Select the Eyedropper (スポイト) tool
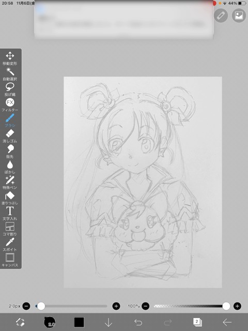Screen dimensions: 248x331 point(10,245)
